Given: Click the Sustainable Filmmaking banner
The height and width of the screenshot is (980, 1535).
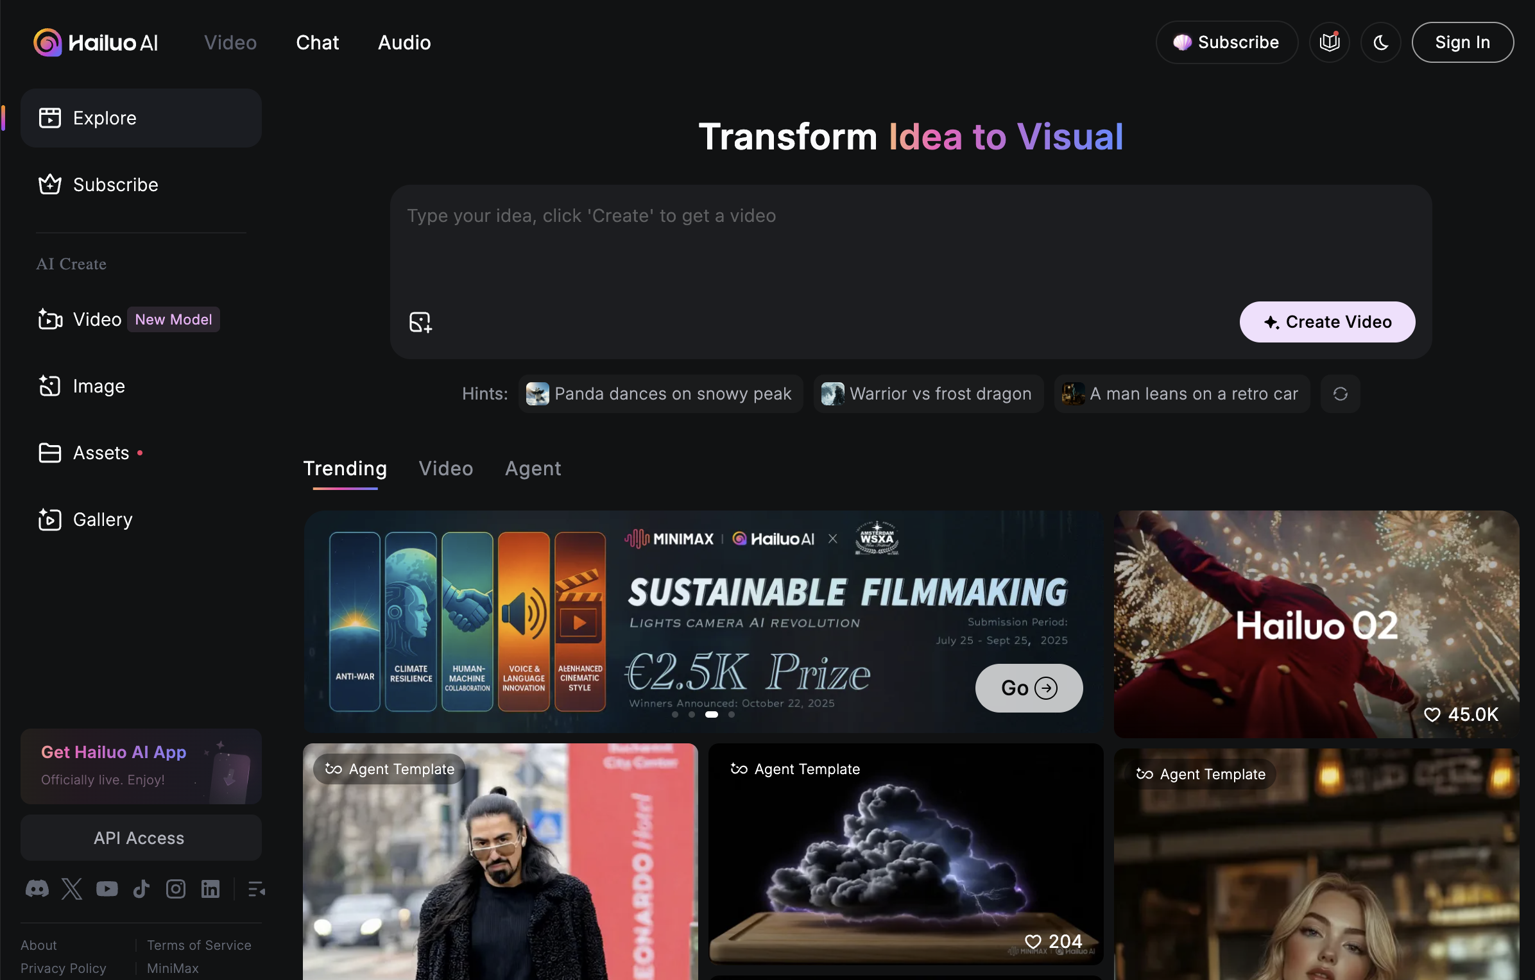Looking at the screenshot, I should pos(703,621).
